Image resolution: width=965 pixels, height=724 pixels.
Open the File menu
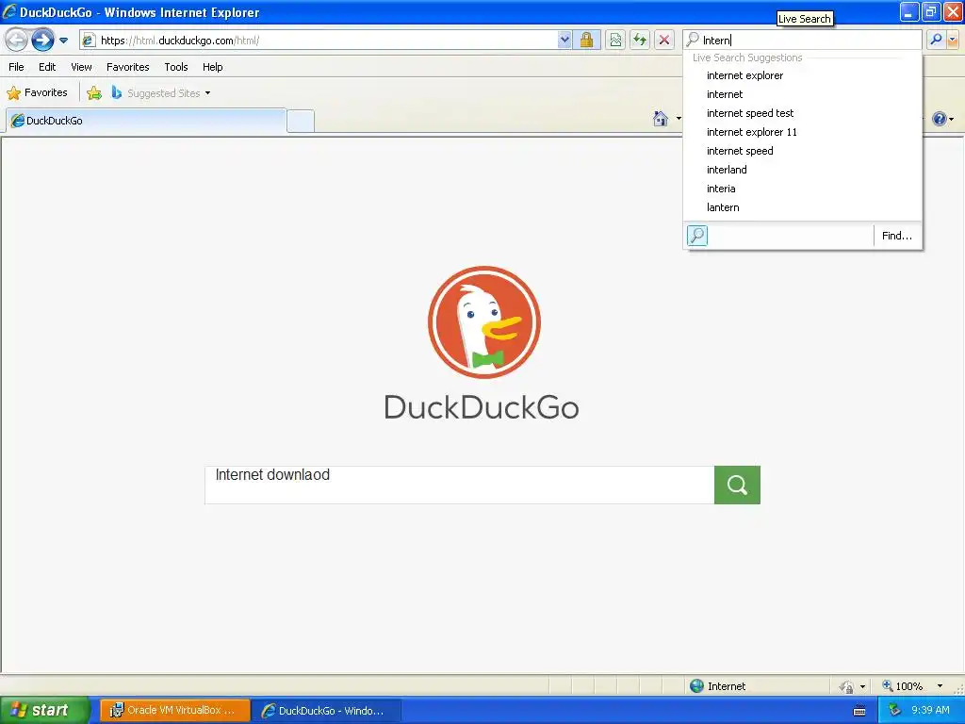[16, 67]
